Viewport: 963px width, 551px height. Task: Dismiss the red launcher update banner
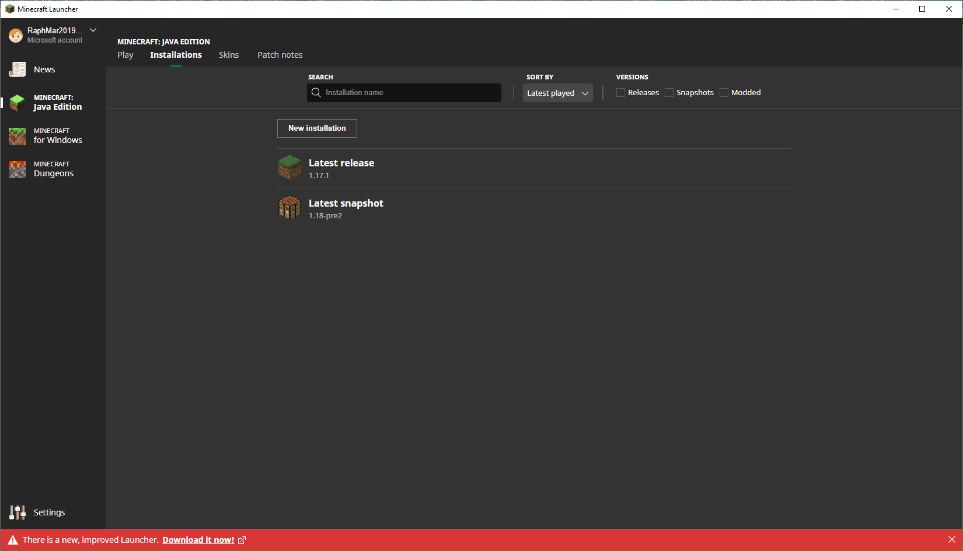(952, 540)
